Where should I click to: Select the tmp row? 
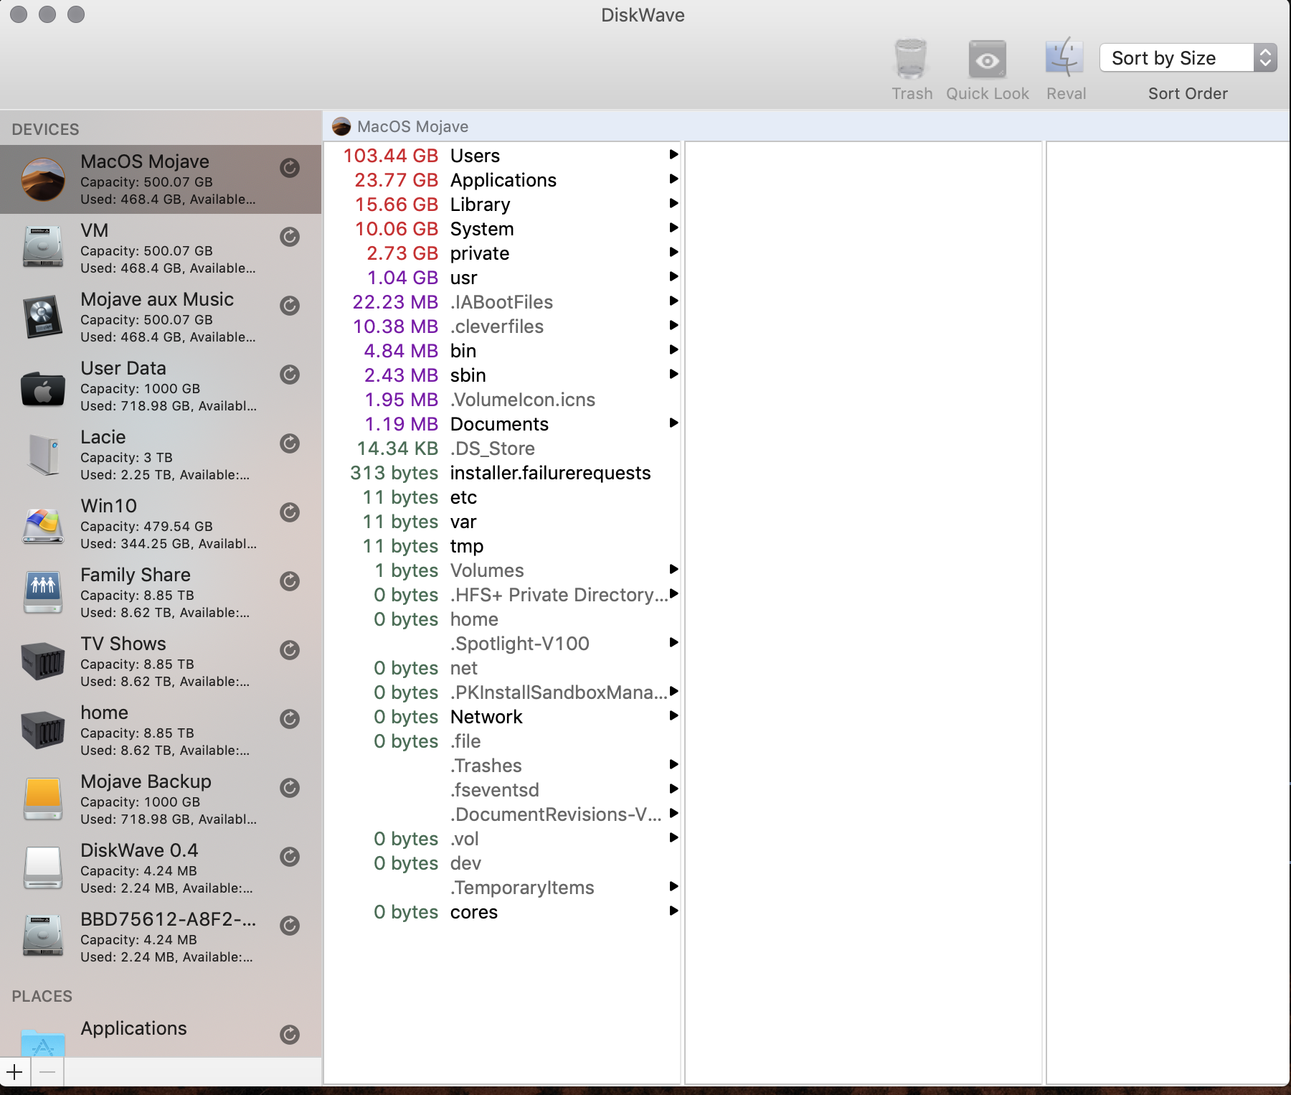502,546
